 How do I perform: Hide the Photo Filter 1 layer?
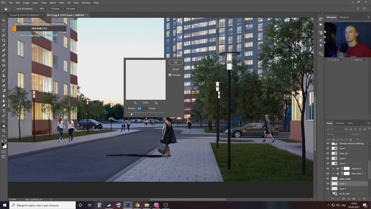click(328, 174)
